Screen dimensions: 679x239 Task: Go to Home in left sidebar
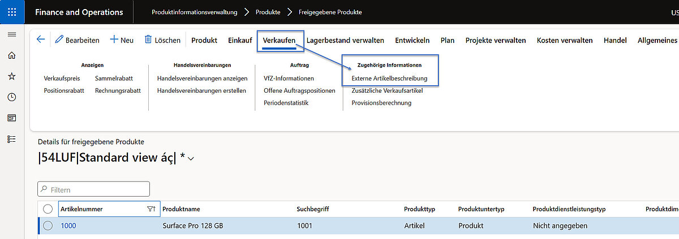click(x=11, y=55)
